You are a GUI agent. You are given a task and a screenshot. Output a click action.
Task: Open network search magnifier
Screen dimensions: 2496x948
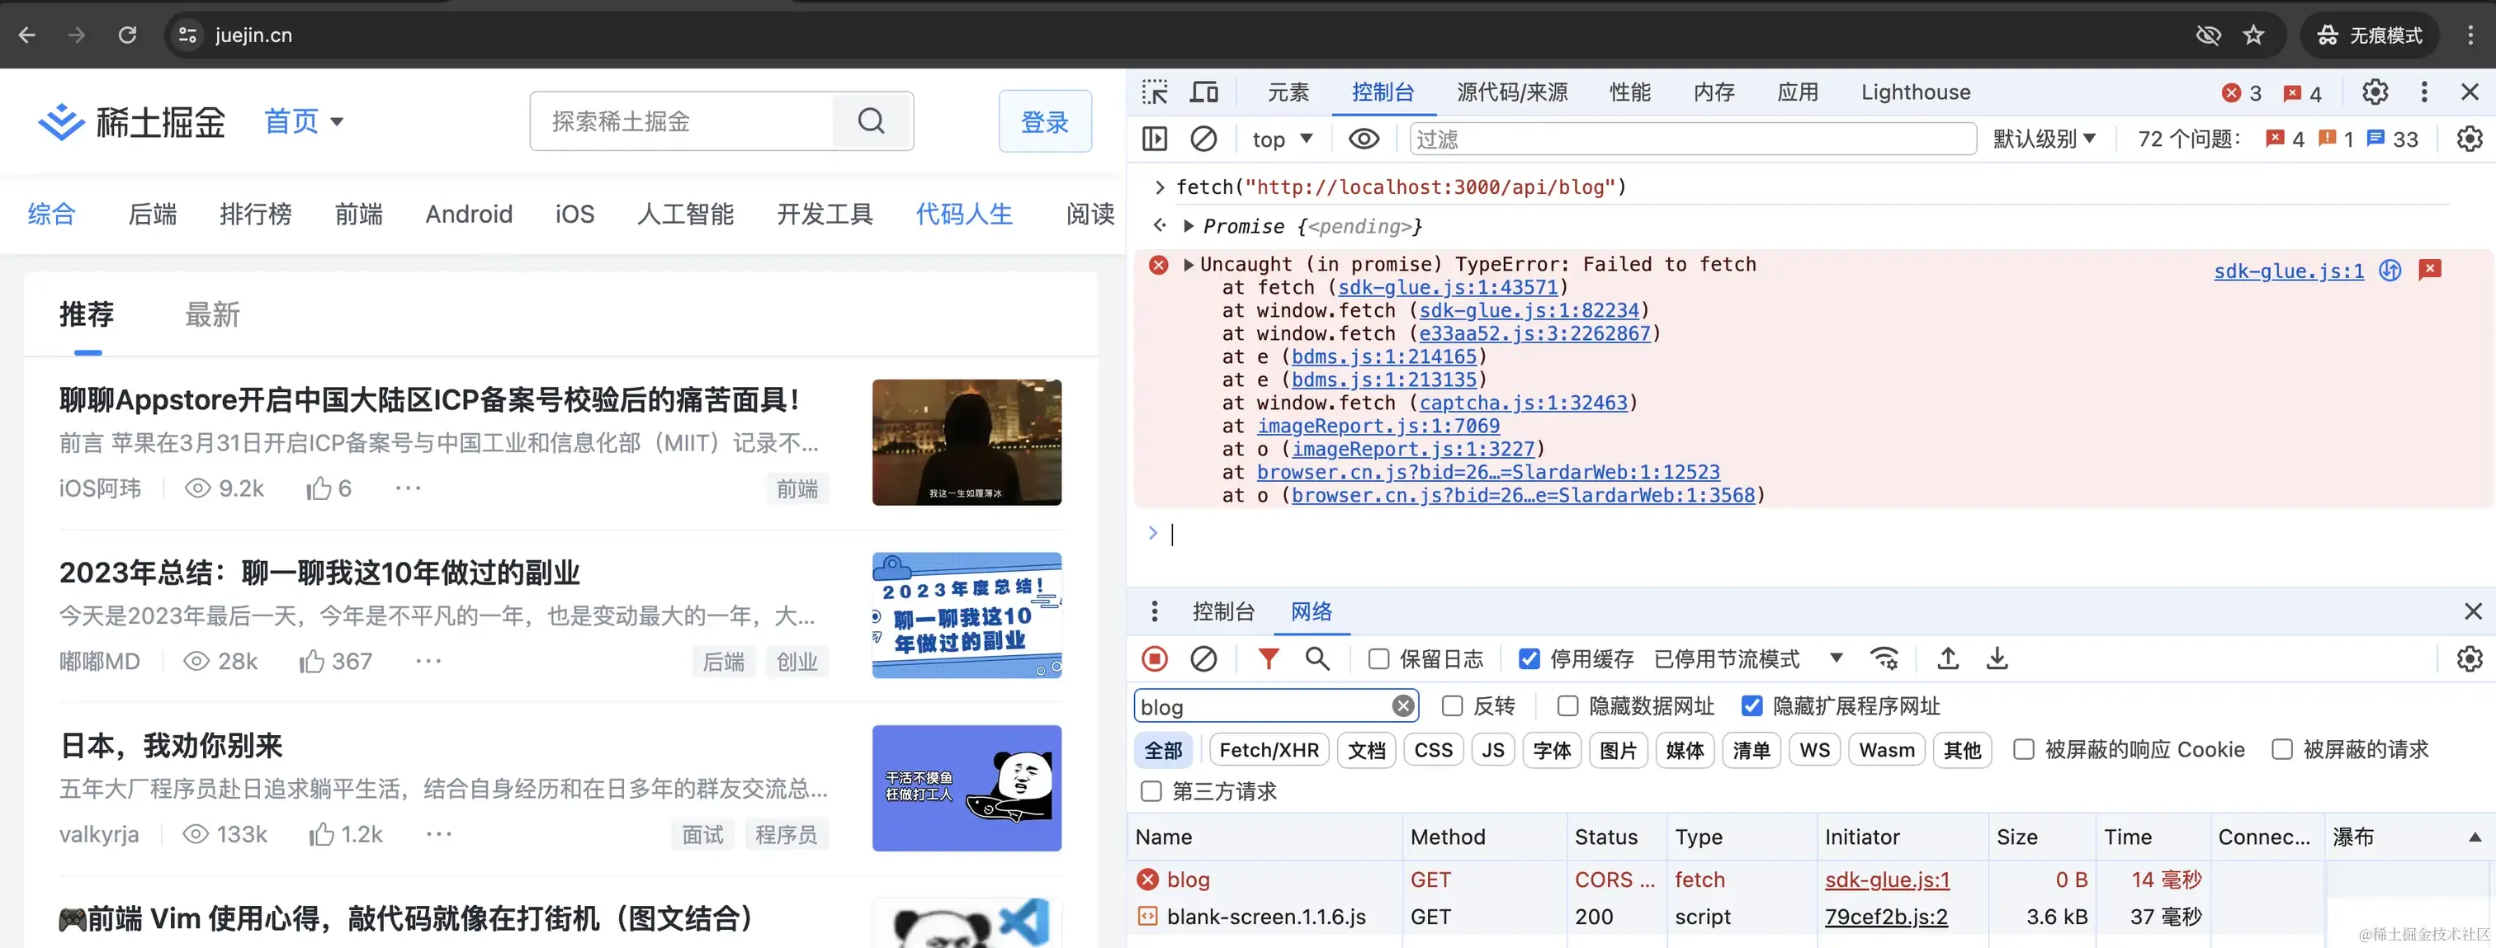(x=1317, y=658)
